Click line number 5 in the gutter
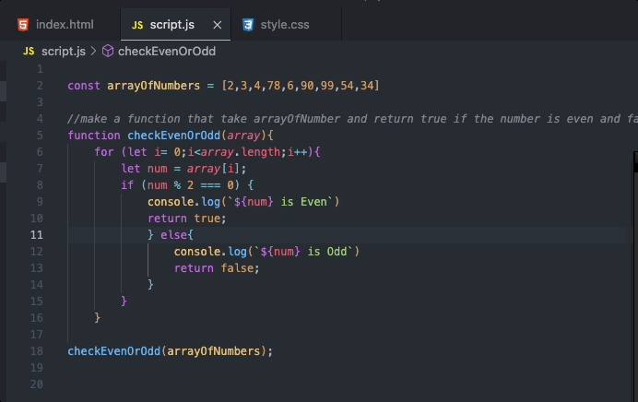 coord(40,136)
